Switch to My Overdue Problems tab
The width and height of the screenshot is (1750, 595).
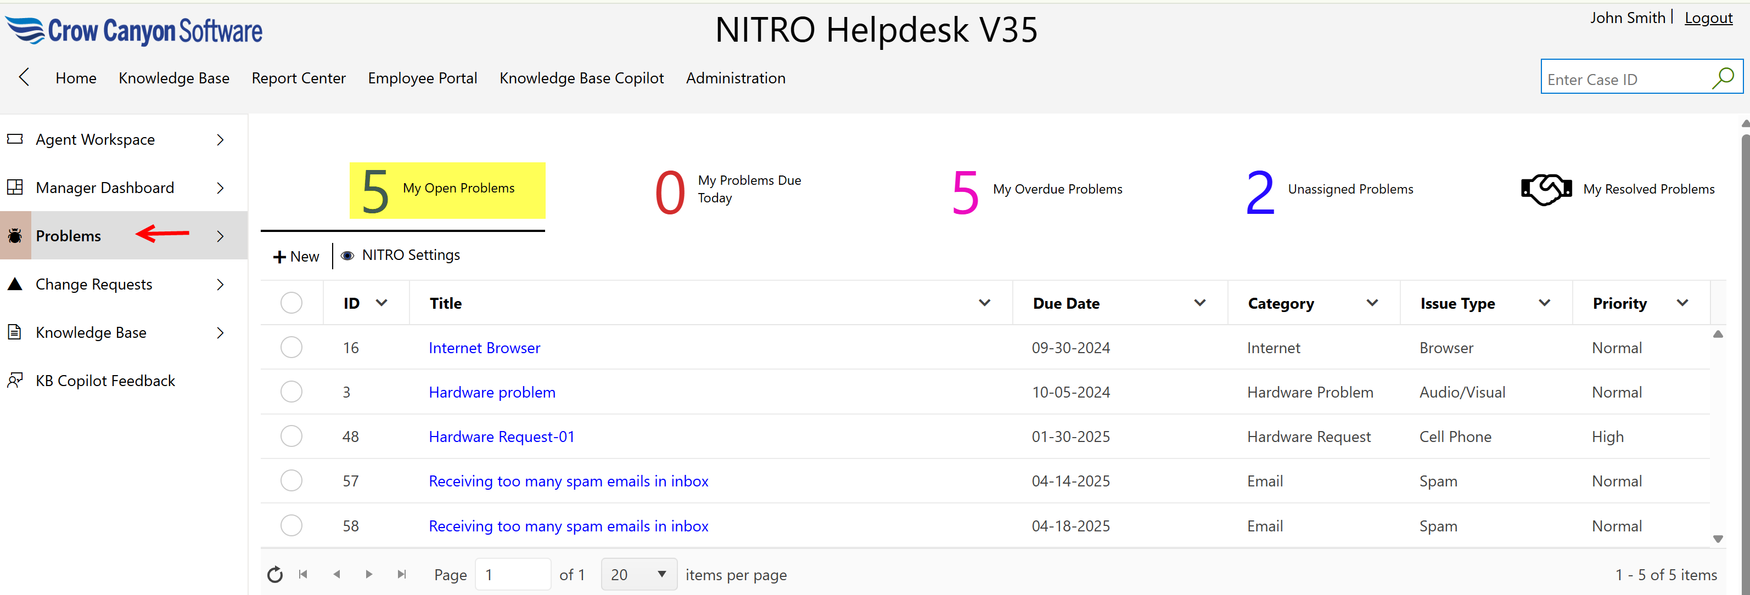click(x=1037, y=190)
